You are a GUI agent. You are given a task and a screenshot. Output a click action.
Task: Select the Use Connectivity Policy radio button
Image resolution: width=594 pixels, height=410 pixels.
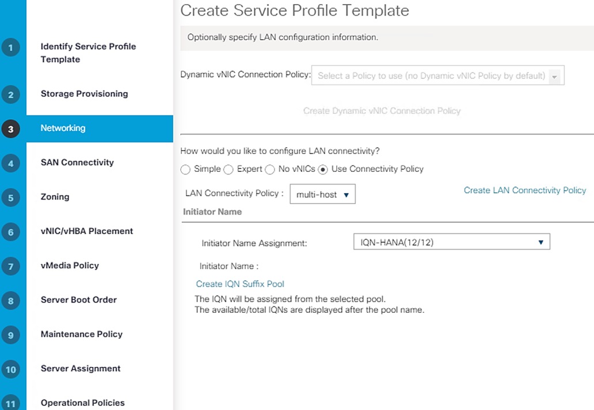pos(323,170)
